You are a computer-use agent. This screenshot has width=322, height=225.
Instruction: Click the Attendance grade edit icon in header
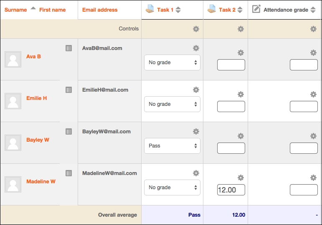256,9
